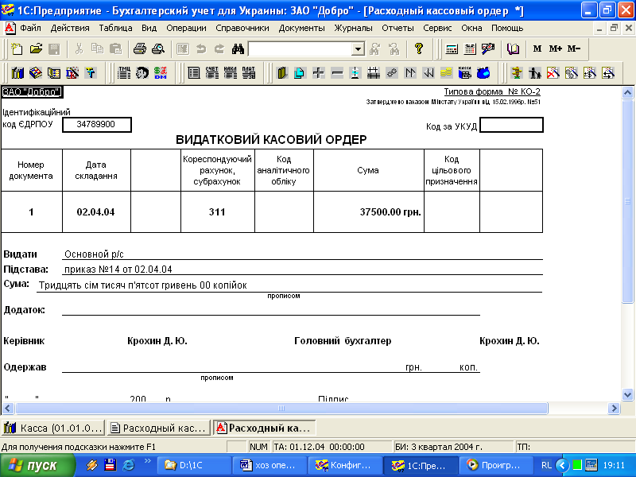Image resolution: width=636 pixels, height=477 pixels.
Task: Open the Журналы menu
Action: tap(353, 29)
